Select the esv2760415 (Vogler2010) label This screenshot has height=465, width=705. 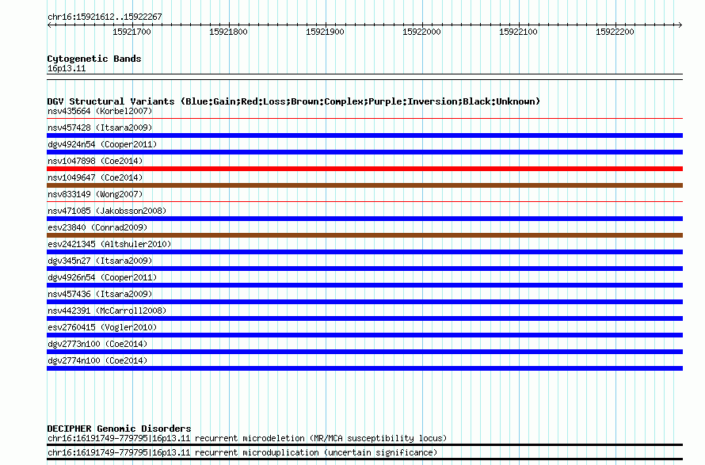pos(102,327)
